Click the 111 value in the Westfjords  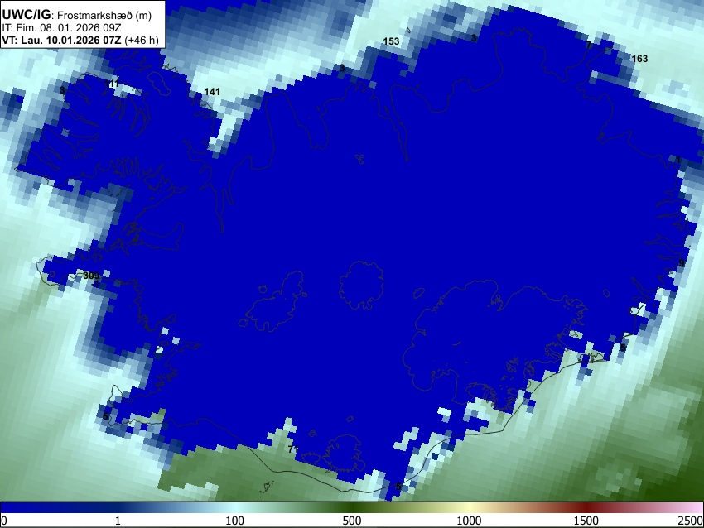[x=113, y=84]
